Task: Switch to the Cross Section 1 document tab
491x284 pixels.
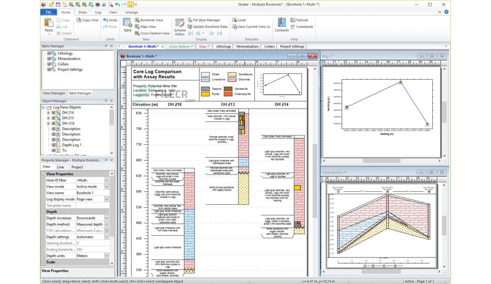Action: [x=181, y=46]
